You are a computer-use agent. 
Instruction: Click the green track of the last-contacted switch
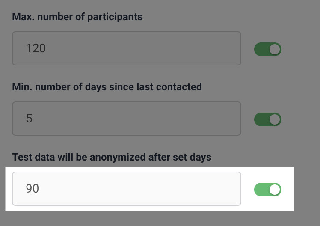point(261,119)
